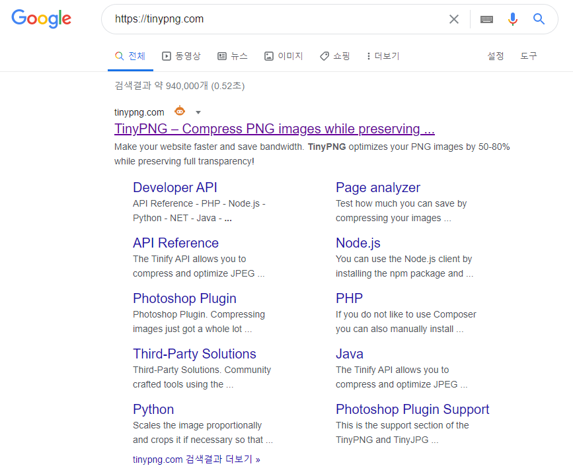Open the Java sitelink

click(x=350, y=354)
